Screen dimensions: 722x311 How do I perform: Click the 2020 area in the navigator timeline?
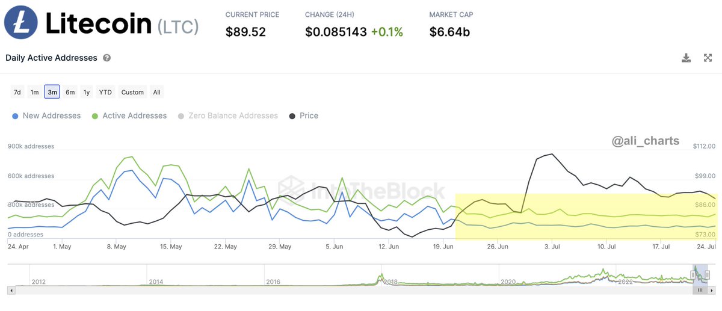click(x=508, y=282)
